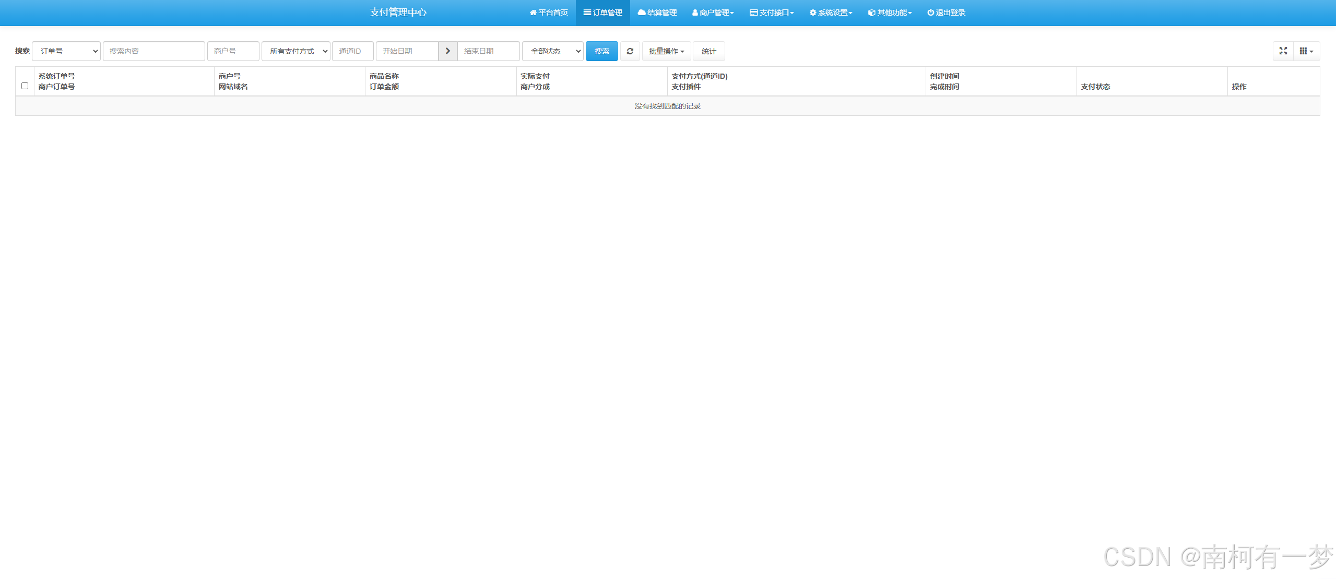Click the refresh icon button

coord(630,51)
